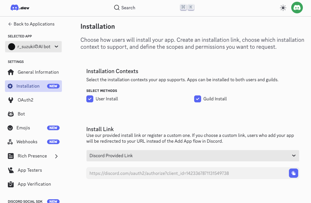Click the Bot robot icon

[x=11, y=114]
